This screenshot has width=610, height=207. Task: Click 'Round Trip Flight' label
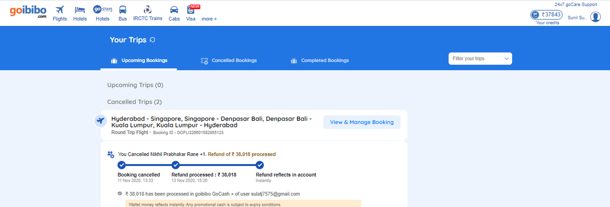coord(130,132)
